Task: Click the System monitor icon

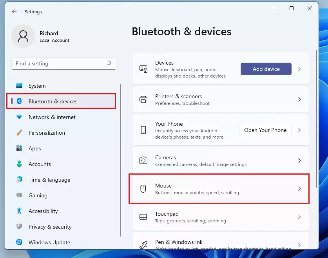Action: 19,85
